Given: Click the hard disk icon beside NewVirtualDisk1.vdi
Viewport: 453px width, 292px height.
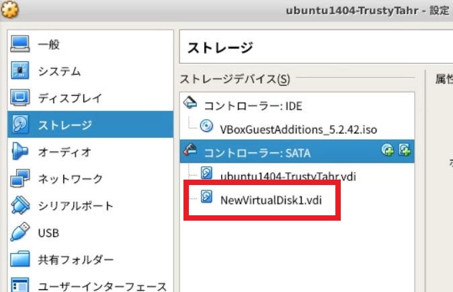Looking at the screenshot, I should pos(206,197).
